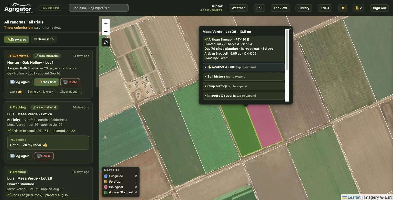Close the Mesa Verde Lot 26 popup
Image resolution: width=393 pixels, height=200 pixels.
coord(290,29)
